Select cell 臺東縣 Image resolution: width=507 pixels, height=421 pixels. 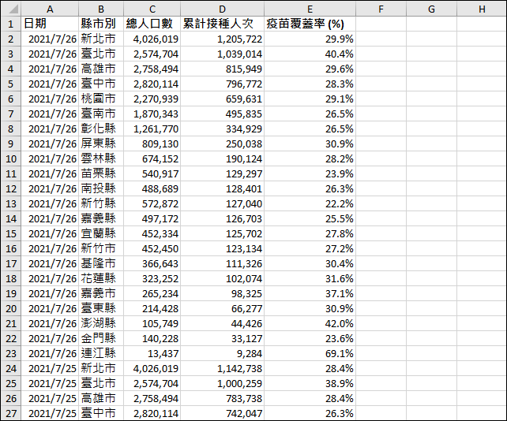click(x=101, y=308)
